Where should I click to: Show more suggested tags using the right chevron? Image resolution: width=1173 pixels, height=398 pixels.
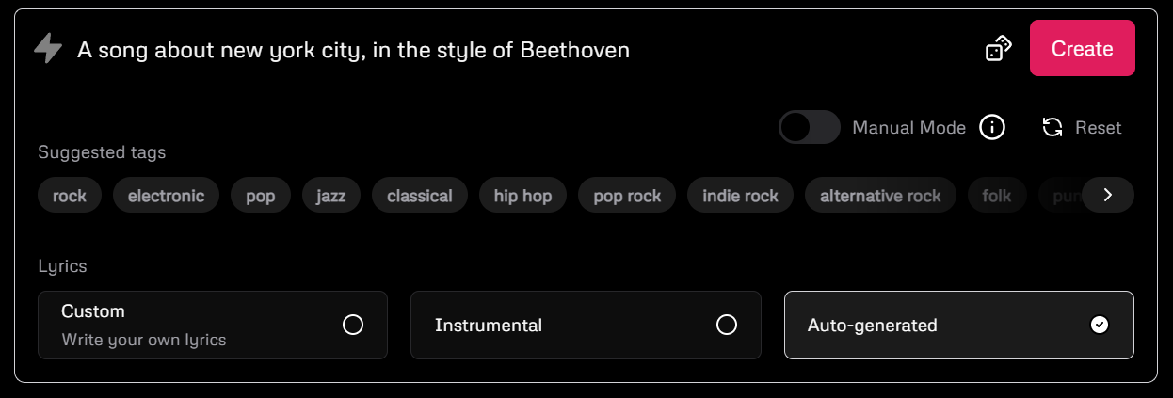pos(1108,195)
